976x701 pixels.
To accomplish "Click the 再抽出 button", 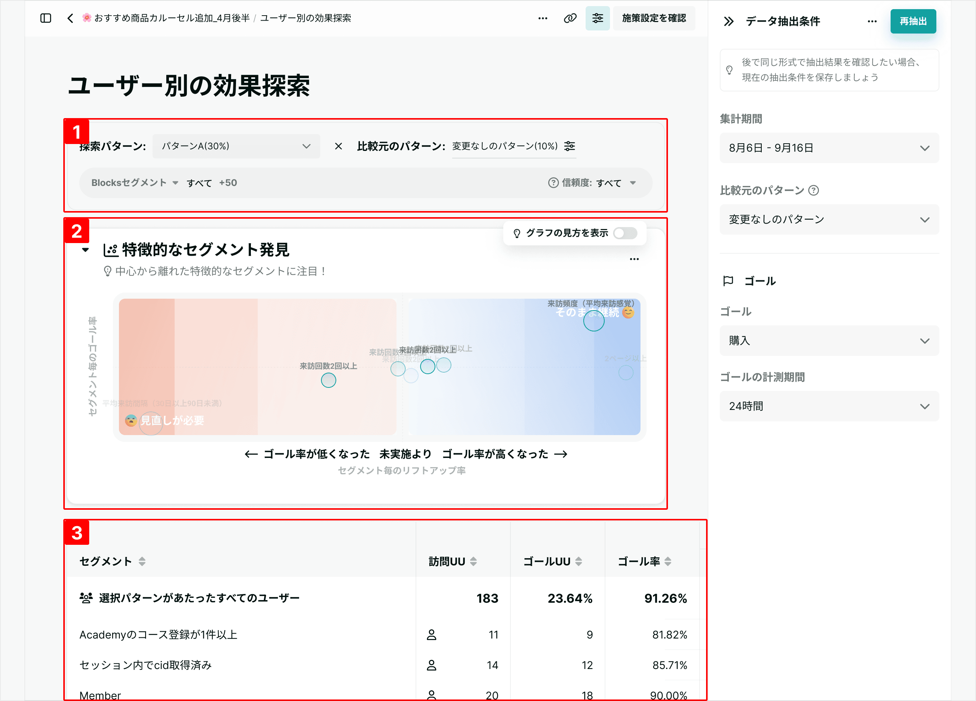I will (913, 21).
